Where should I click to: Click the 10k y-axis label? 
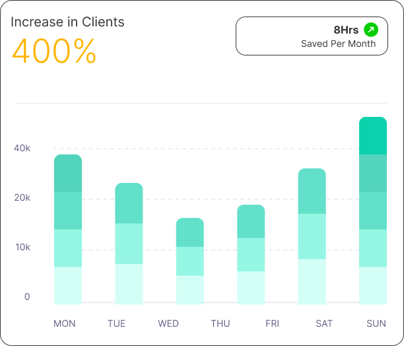(22, 248)
